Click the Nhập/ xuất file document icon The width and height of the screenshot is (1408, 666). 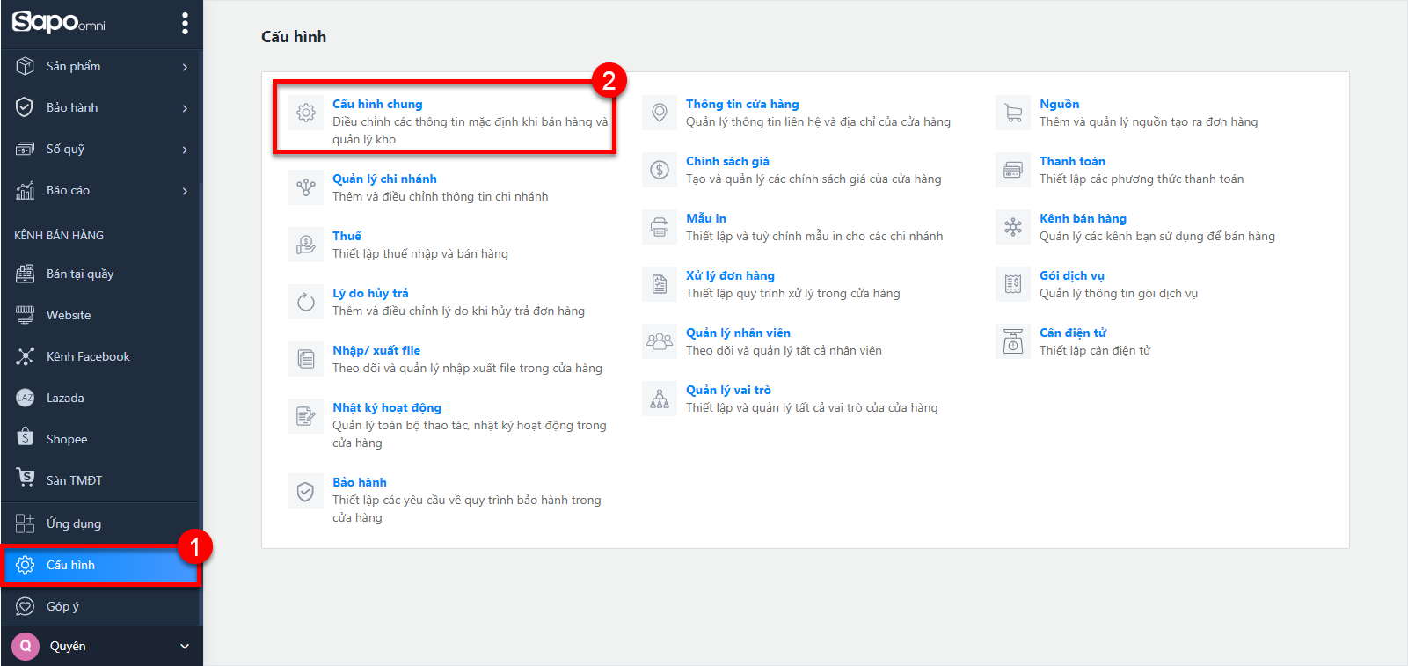coord(306,359)
